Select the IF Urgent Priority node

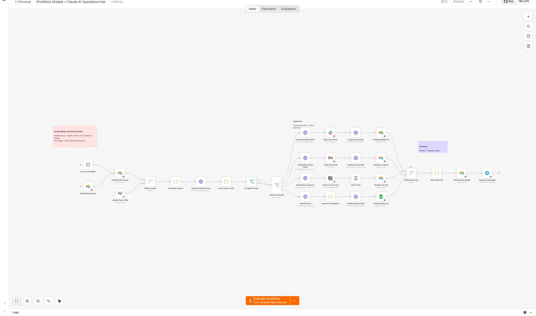pos(251,181)
